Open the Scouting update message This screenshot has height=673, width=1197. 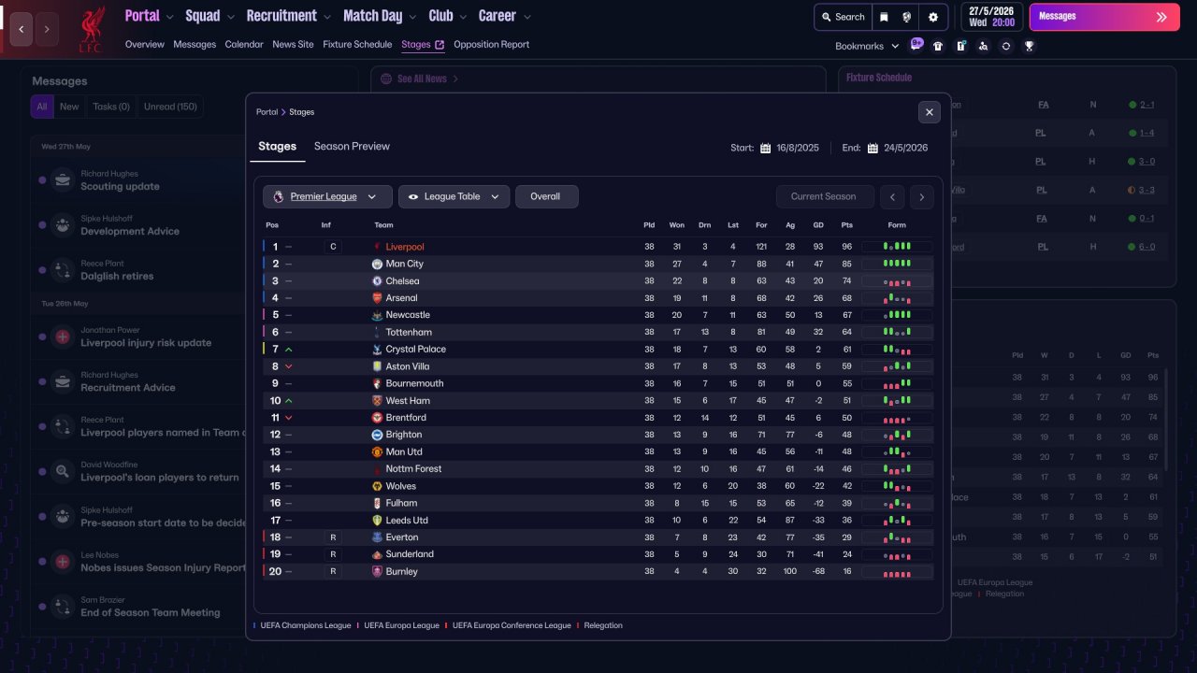(140, 180)
